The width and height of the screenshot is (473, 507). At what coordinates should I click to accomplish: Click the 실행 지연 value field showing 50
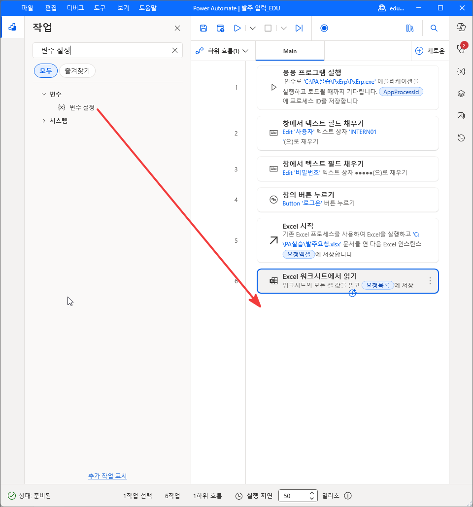pyautogui.click(x=294, y=496)
